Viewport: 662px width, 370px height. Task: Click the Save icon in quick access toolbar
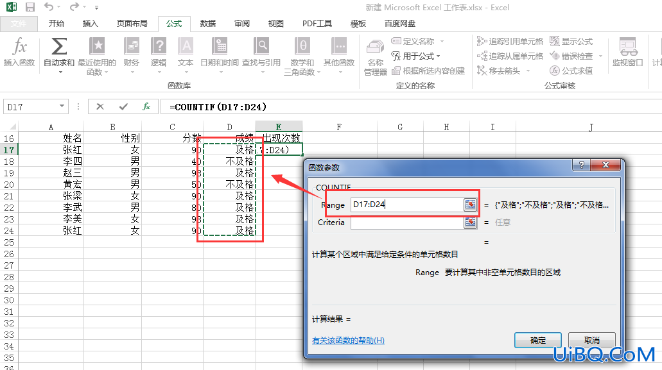[30, 7]
